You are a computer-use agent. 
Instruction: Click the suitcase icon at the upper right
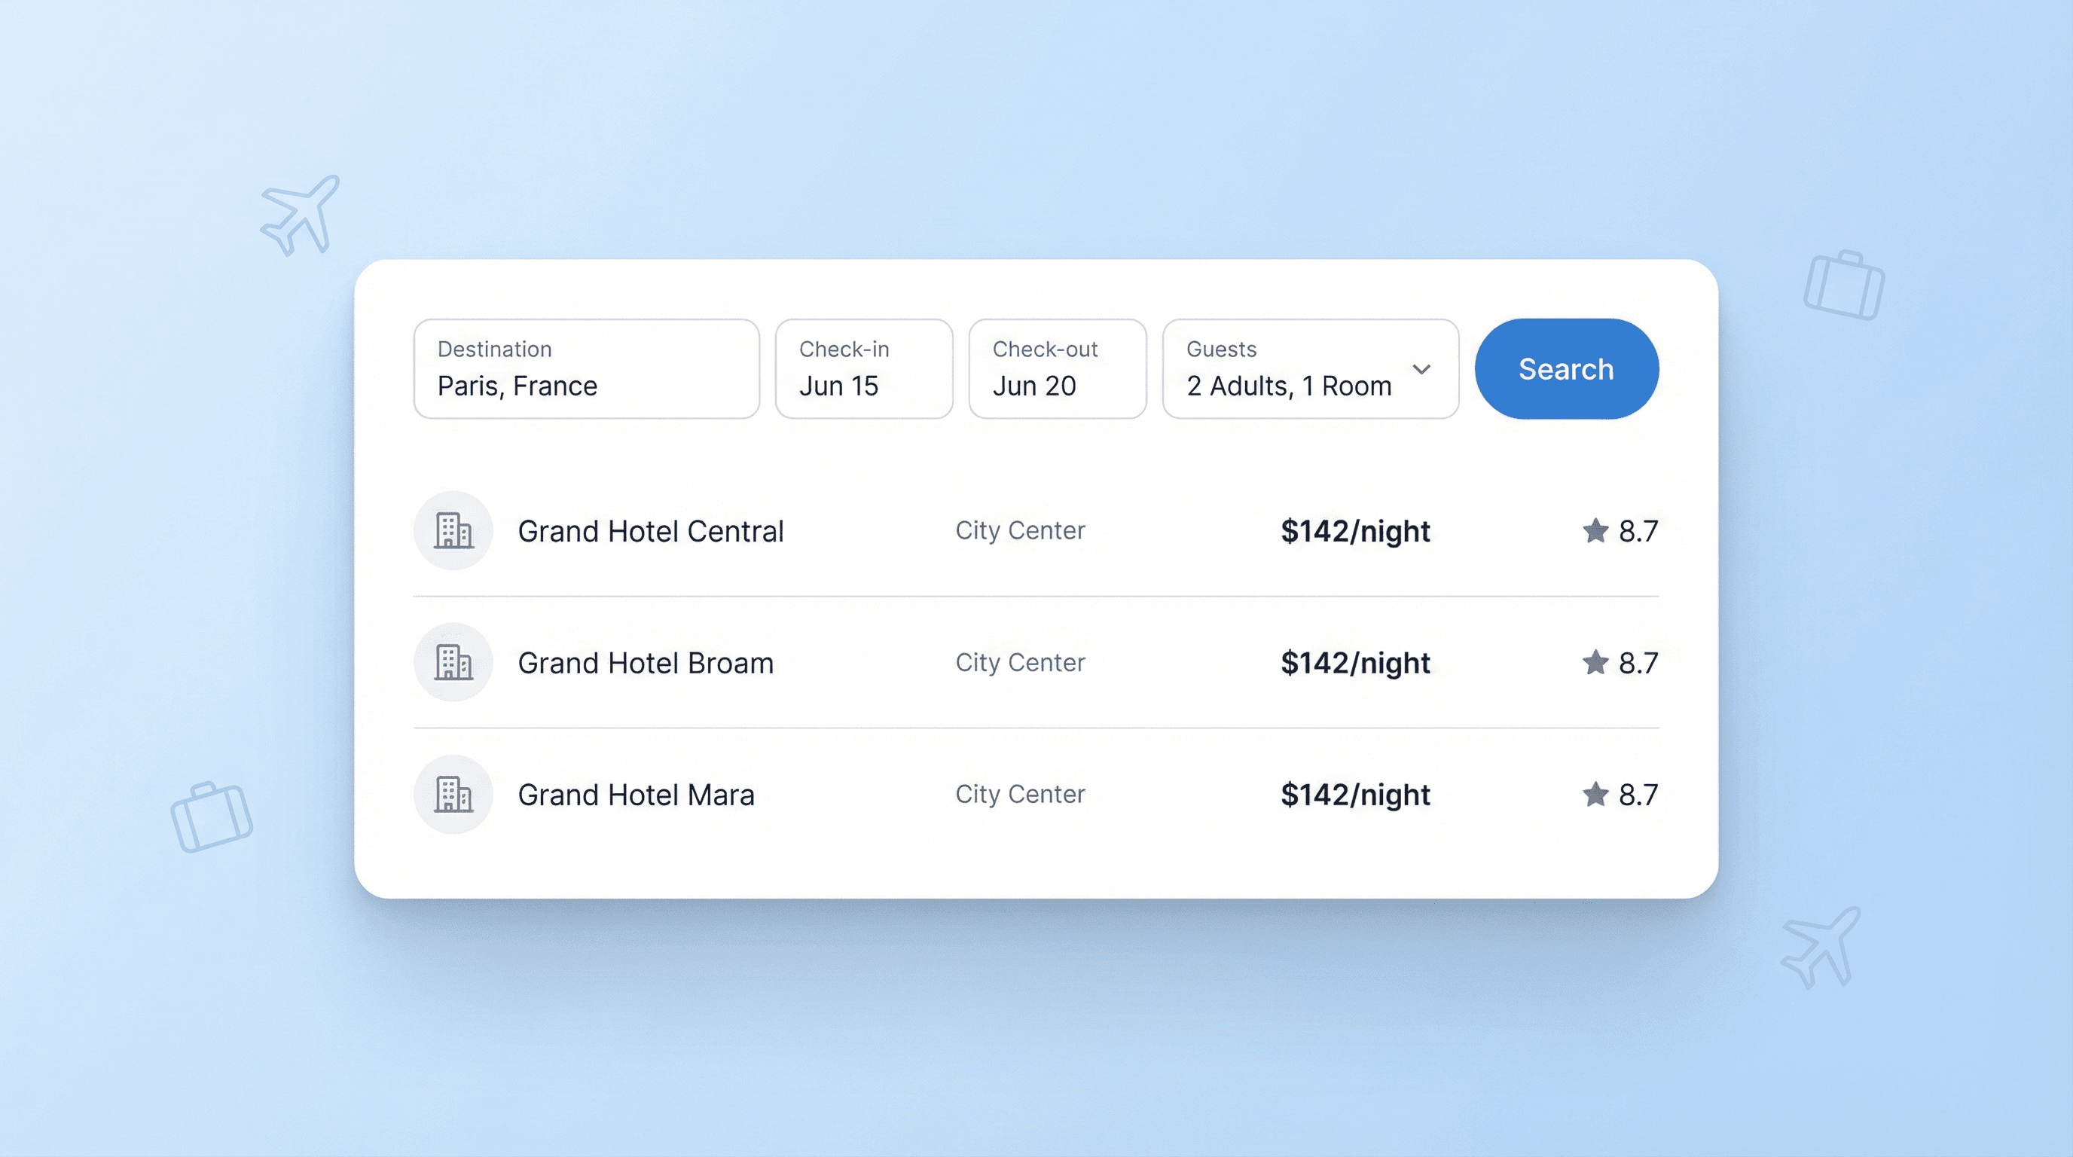[1844, 285]
